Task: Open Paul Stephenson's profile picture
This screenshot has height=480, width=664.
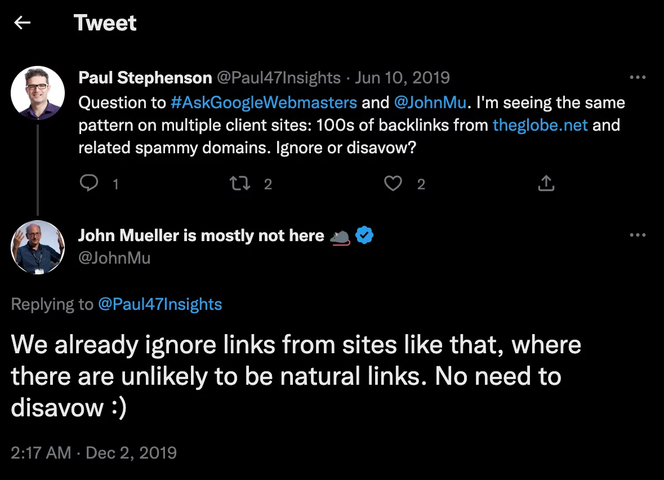Action: click(38, 93)
